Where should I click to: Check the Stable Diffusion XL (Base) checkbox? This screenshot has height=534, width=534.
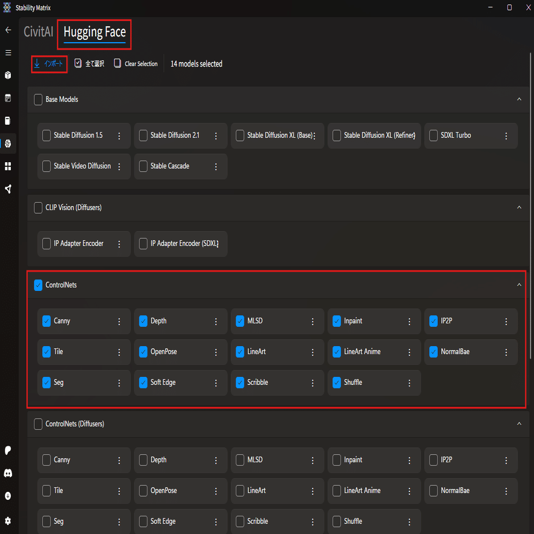click(x=240, y=135)
